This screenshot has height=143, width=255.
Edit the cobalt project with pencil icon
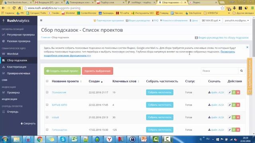[x=229, y=117]
